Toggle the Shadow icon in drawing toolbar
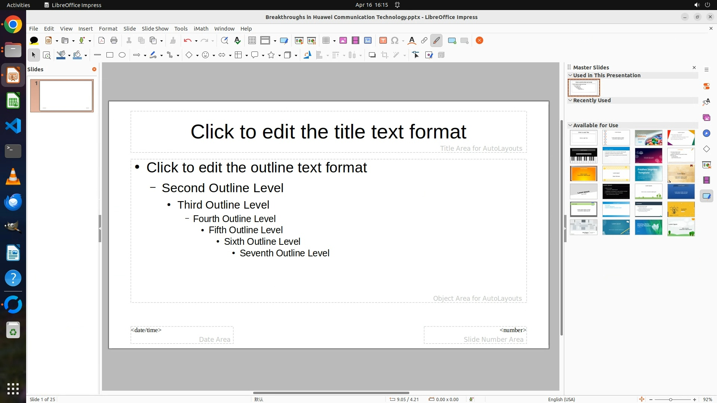 coord(372,55)
